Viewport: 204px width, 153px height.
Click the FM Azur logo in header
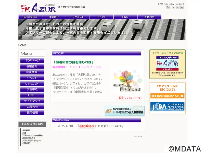point(39,8)
